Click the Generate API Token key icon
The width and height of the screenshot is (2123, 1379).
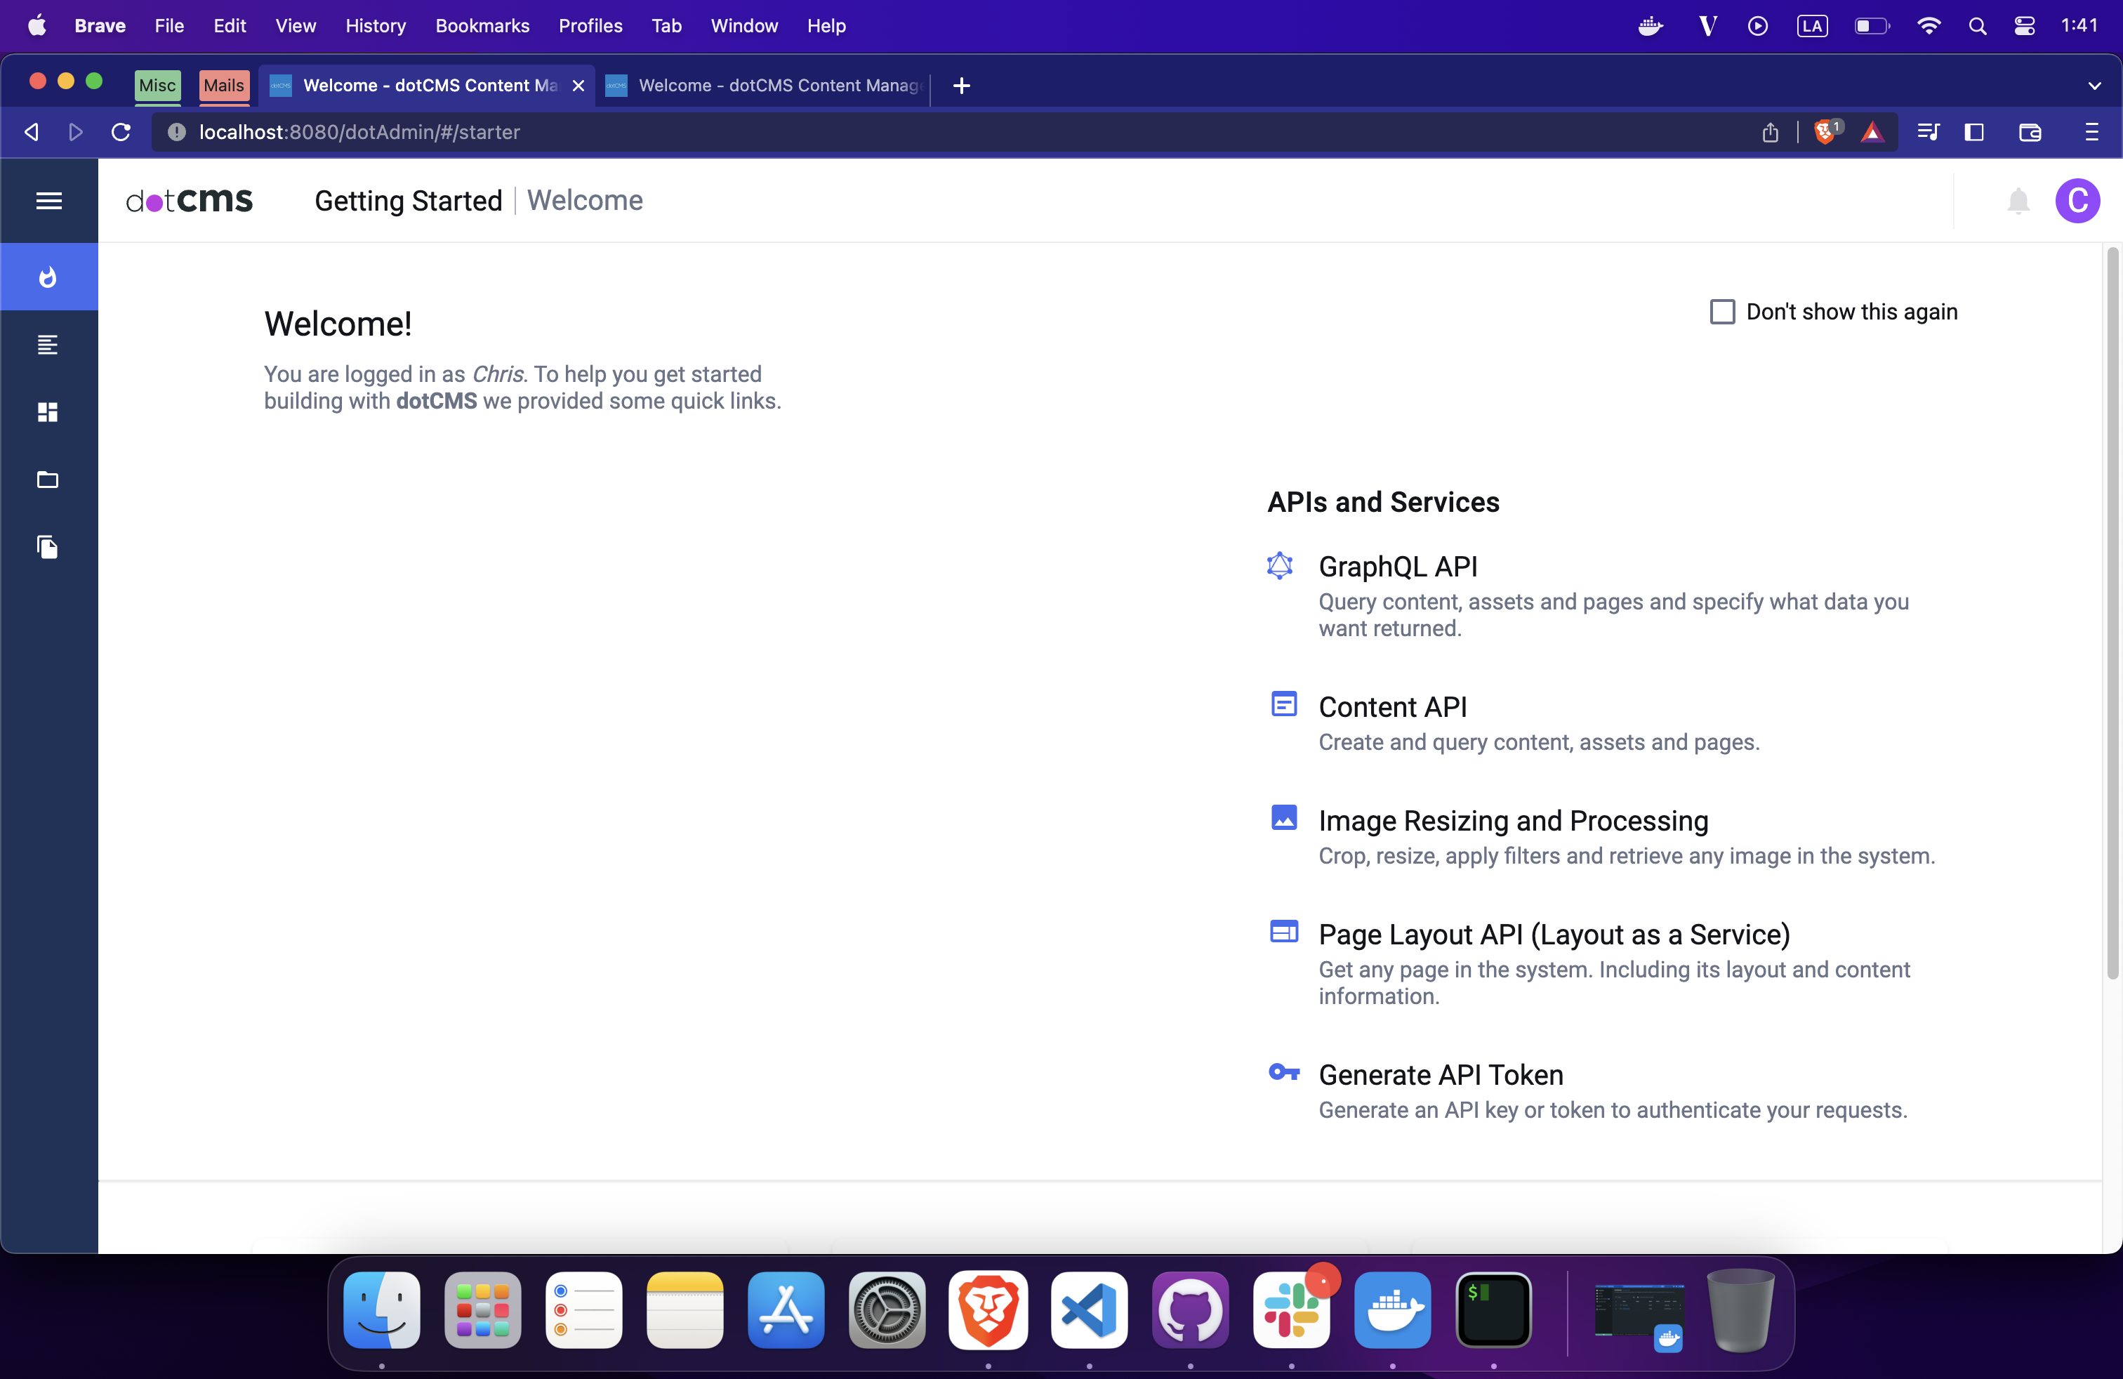[x=1283, y=1073]
